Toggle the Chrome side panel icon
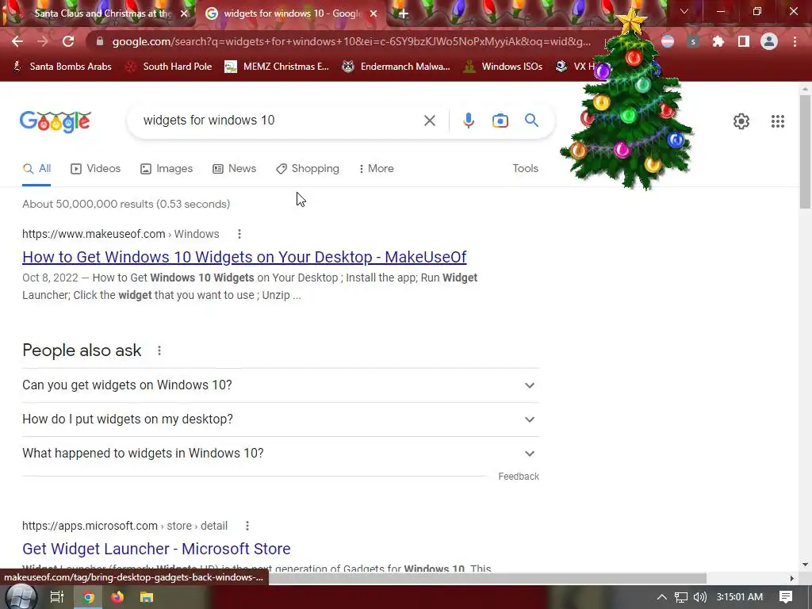Viewport: 812px width, 609px height. (744, 41)
